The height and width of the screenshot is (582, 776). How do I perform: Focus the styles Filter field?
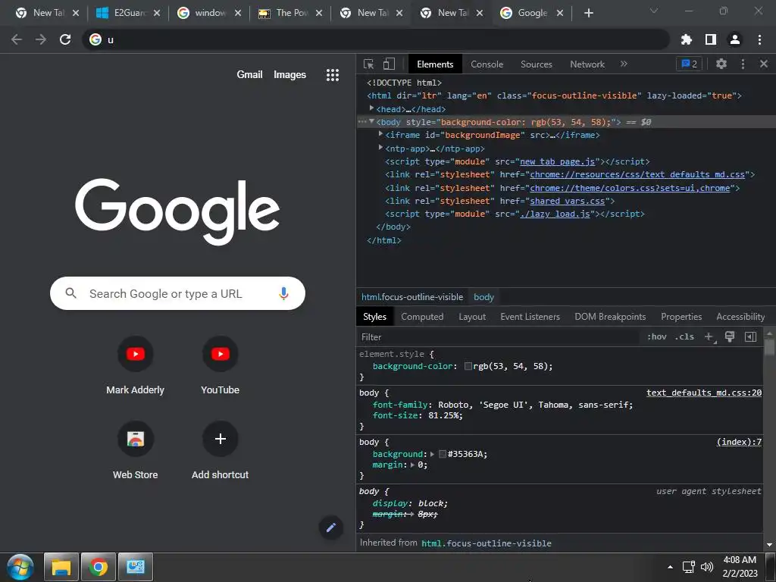[500, 337]
